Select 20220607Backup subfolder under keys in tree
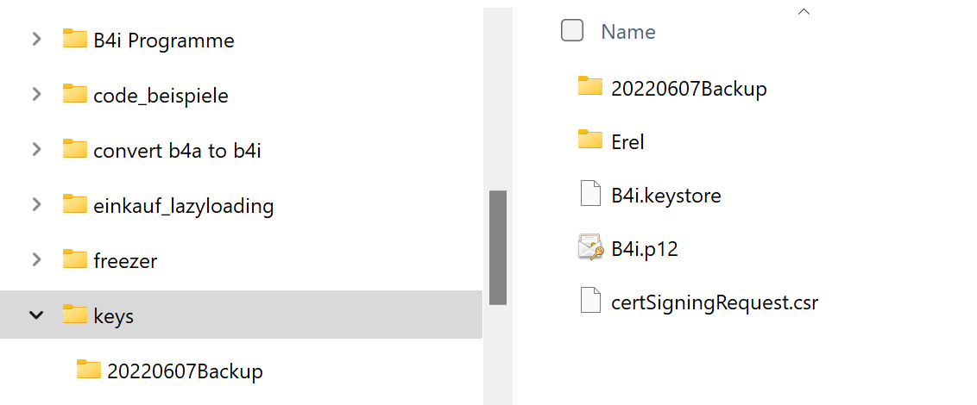Screen dimensions: 977x405 coord(185,371)
